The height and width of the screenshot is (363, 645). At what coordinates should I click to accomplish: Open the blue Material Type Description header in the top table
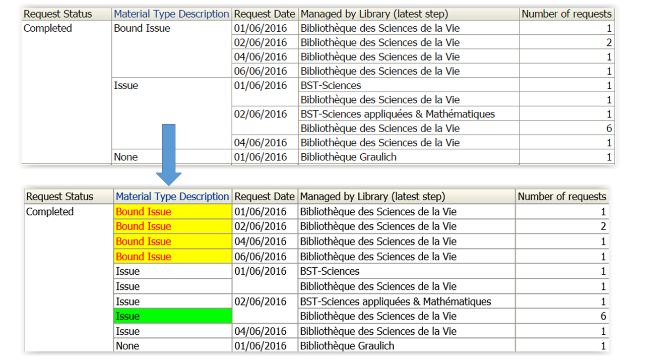pos(171,14)
